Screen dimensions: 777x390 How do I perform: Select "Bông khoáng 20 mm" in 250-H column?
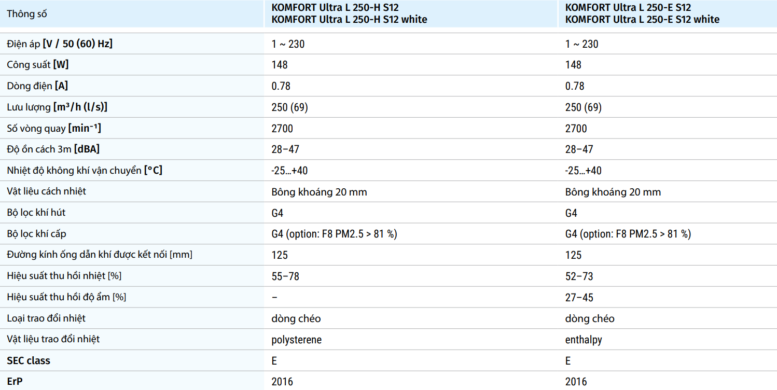click(319, 192)
